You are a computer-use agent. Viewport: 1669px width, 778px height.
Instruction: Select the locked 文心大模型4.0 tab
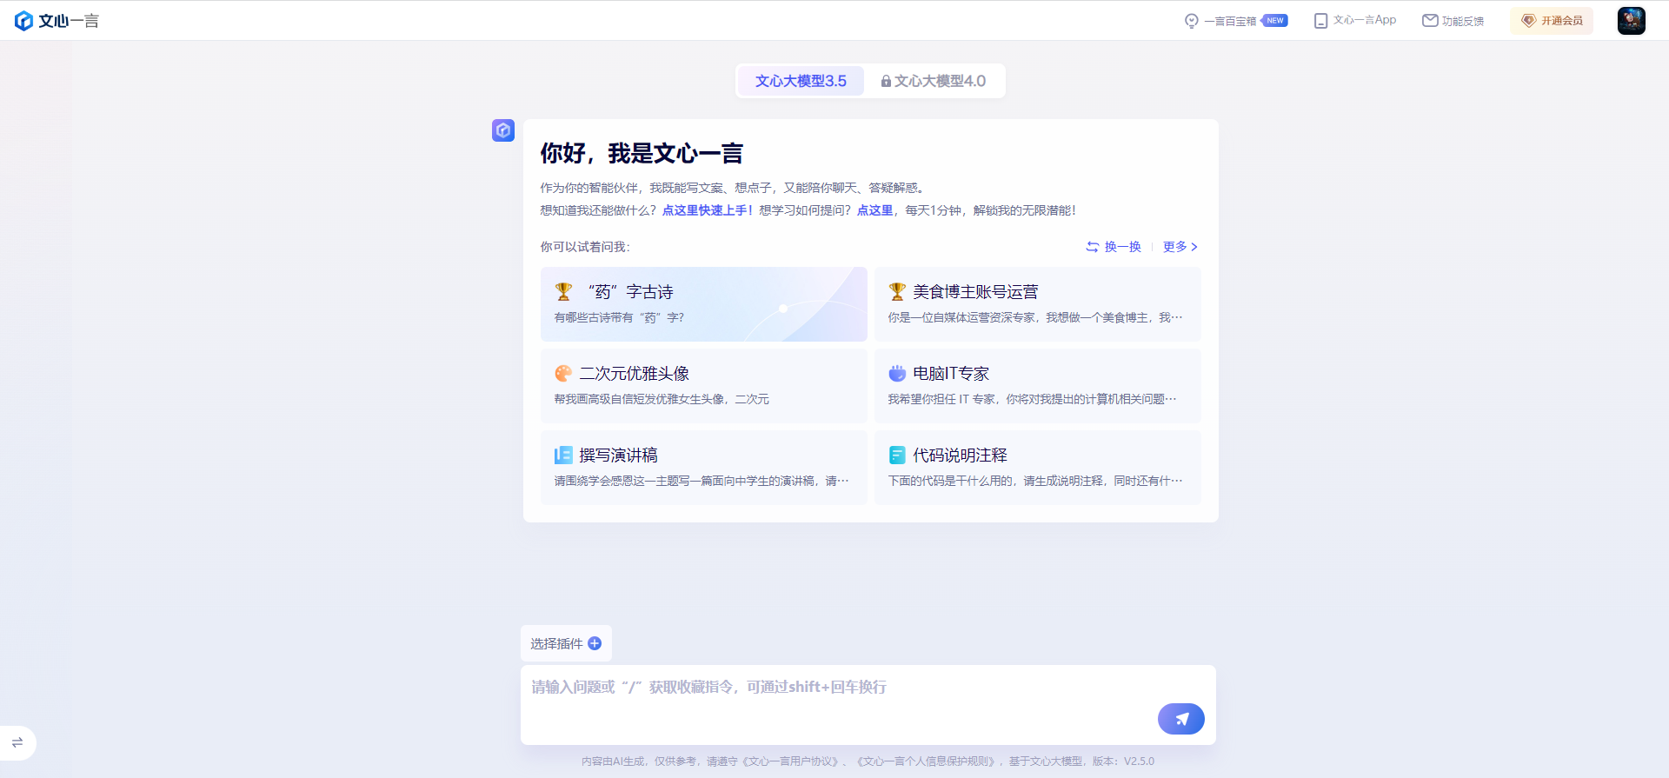pyautogui.click(x=934, y=81)
